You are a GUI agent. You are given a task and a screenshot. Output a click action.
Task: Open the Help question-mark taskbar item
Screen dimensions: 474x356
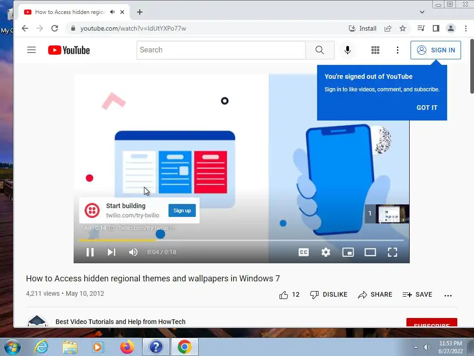(156, 347)
